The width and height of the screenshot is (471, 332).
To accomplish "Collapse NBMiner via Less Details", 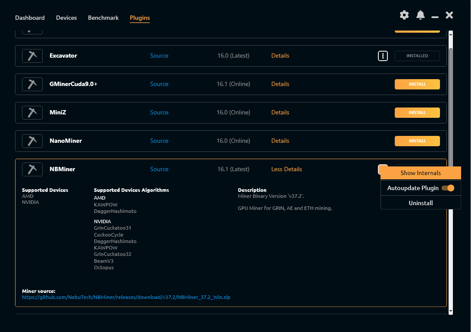I will click(x=287, y=169).
